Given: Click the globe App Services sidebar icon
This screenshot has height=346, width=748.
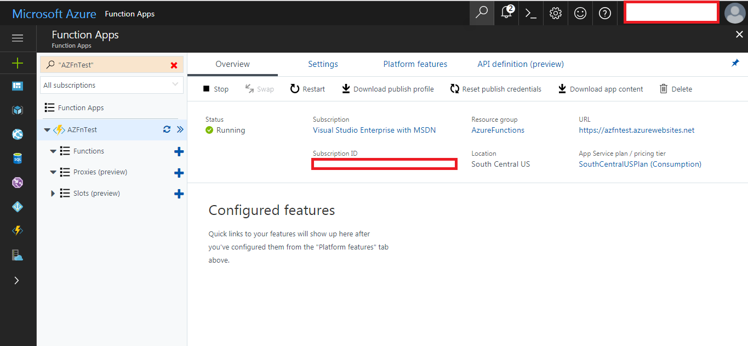Looking at the screenshot, I should 18,134.
